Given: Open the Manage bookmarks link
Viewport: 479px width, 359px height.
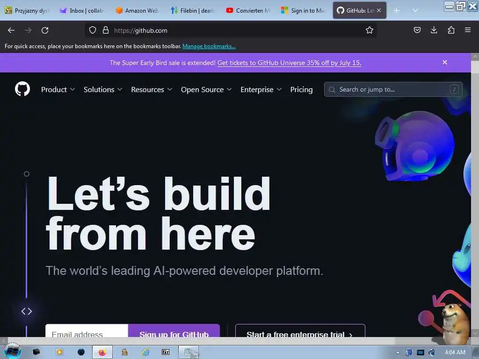Looking at the screenshot, I should [x=209, y=46].
